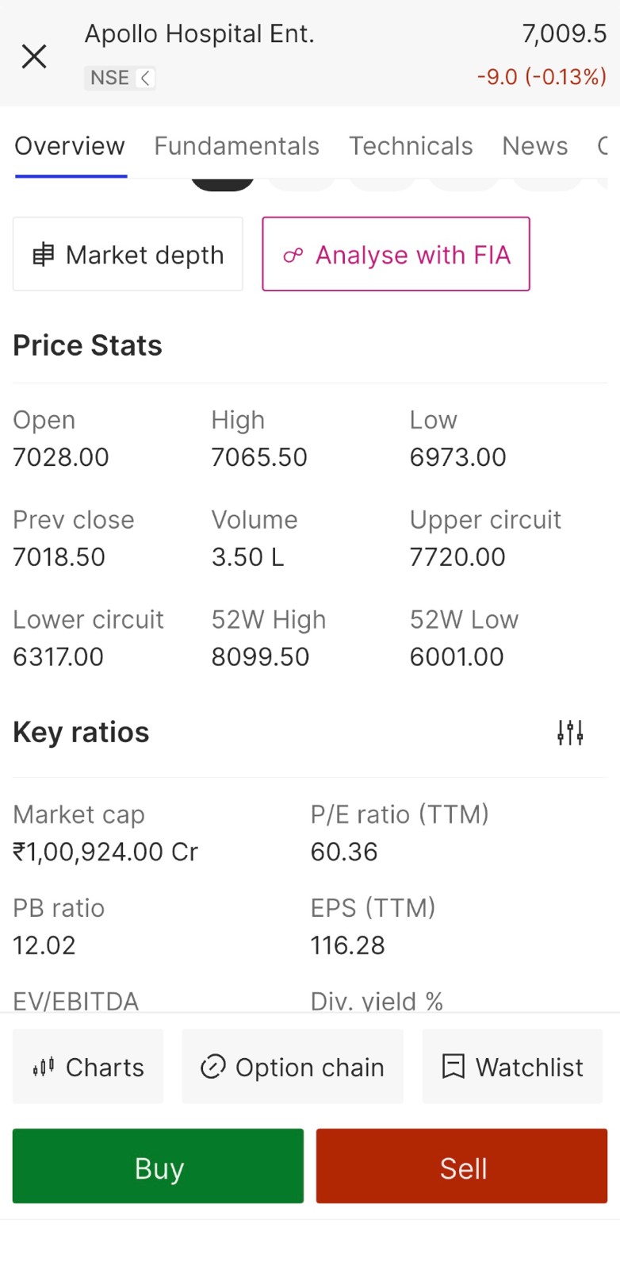Viewport: 620px width, 1270px height.
Task: Tap the P/E ratio (TTM) label
Action: tap(400, 814)
